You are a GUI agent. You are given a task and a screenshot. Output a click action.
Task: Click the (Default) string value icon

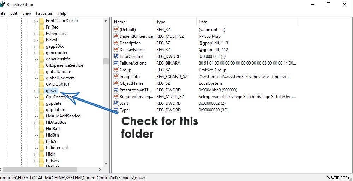pyautogui.click(x=116, y=29)
